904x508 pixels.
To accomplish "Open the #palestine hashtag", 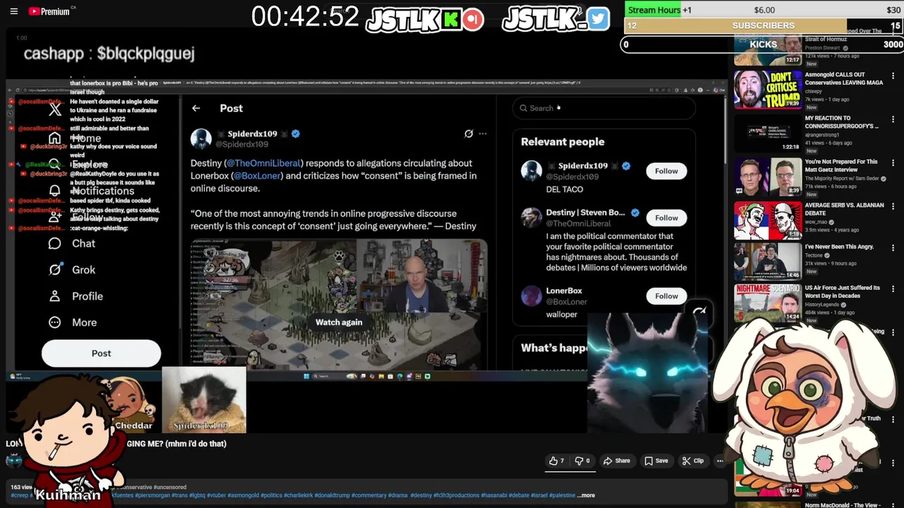I will pyautogui.click(x=562, y=495).
